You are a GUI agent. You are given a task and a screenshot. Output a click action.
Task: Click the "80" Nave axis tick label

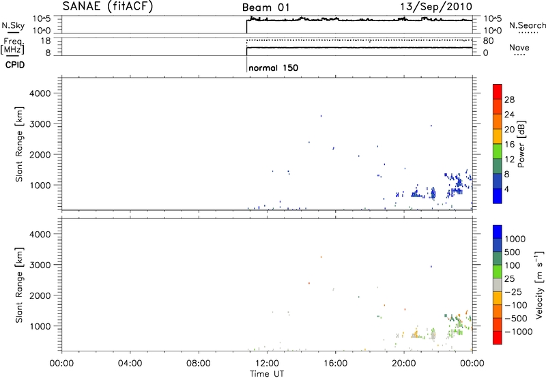(488, 41)
